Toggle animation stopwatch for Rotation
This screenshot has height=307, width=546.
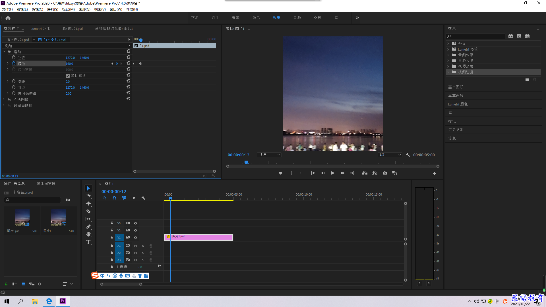point(14,81)
